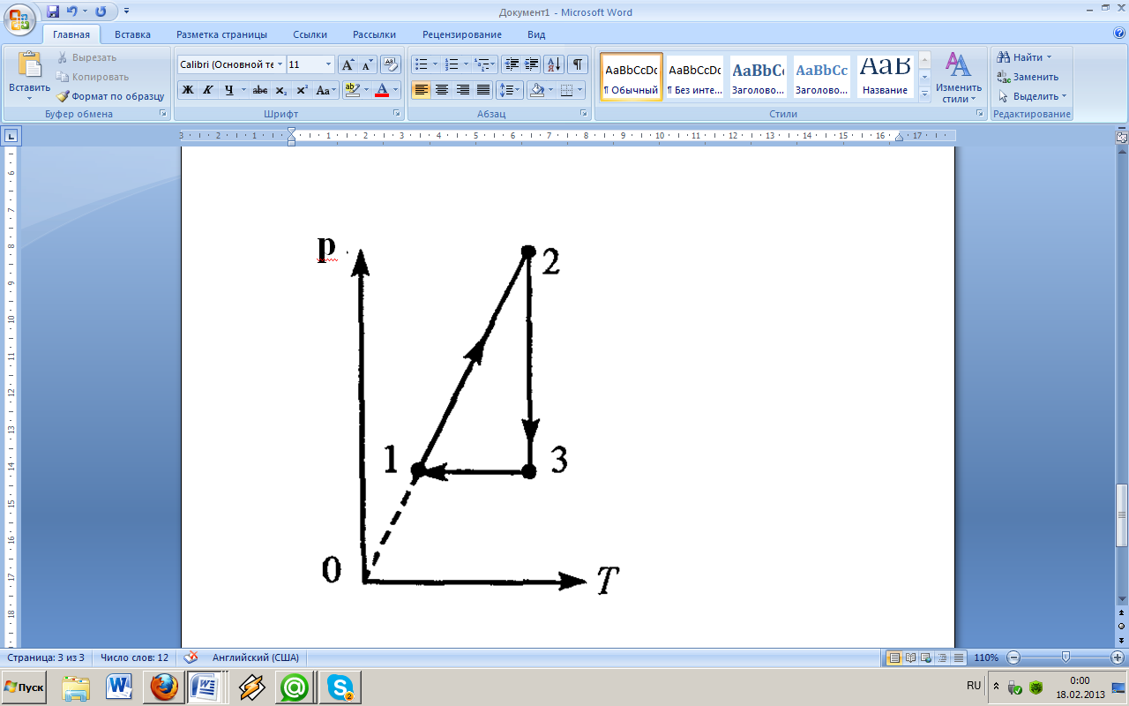
Task: Open Firefox from the taskbar
Action: pos(164,686)
